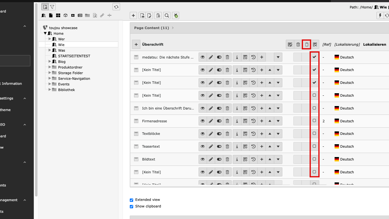
Task: Select the Firmenadresse row checkbox
Action: pyautogui.click(x=314, y=121)
